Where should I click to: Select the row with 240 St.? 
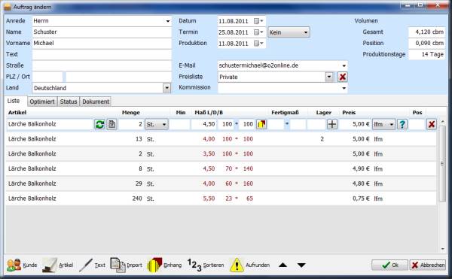(x=221, y=199)
